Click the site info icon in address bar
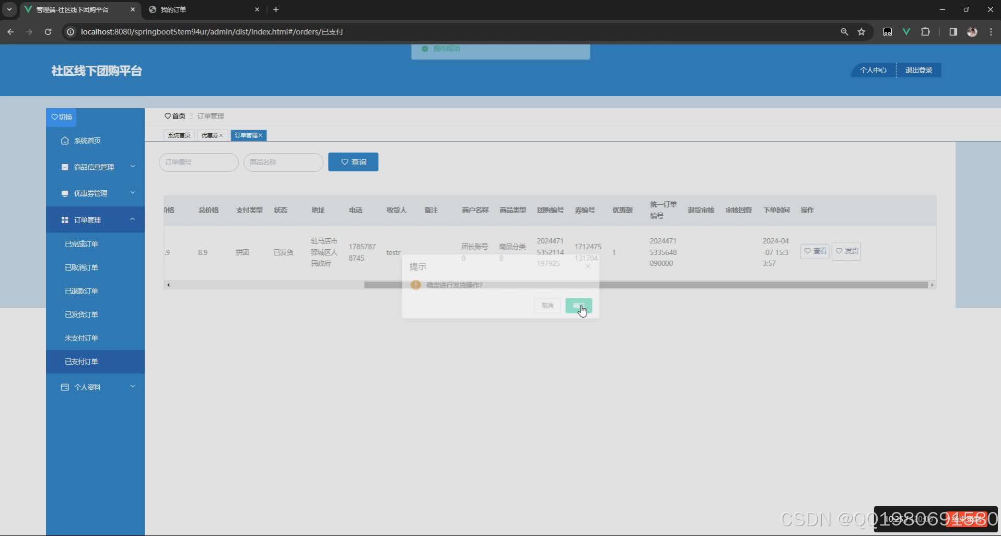Viewport: 1001px width, 536px height. pyautogui.click(x=71, y=32)
